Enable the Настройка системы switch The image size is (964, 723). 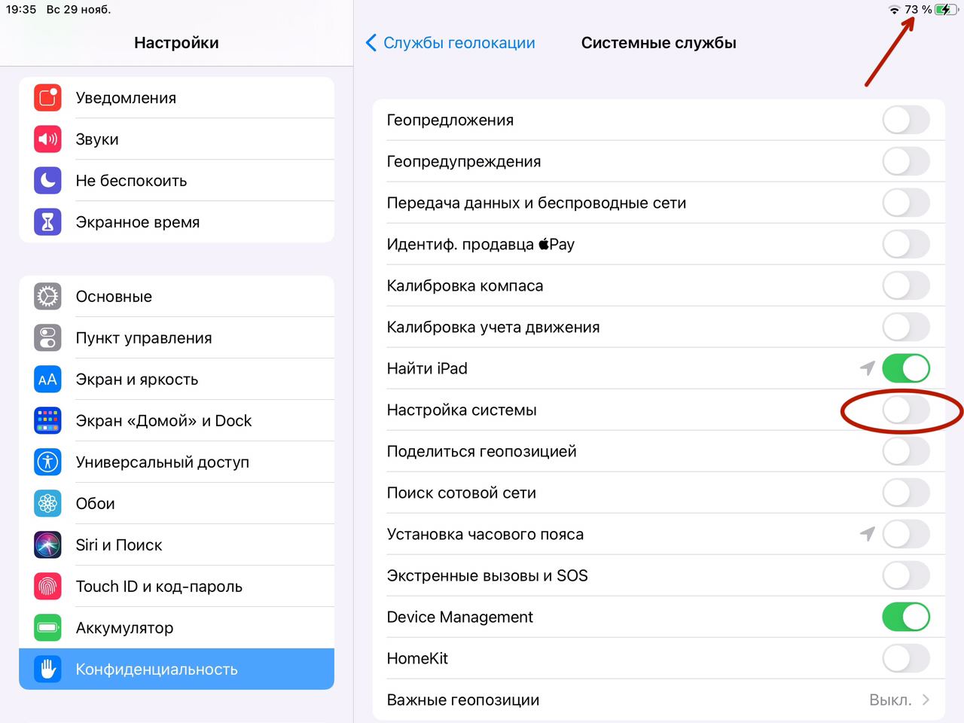(x=905, y=410)
